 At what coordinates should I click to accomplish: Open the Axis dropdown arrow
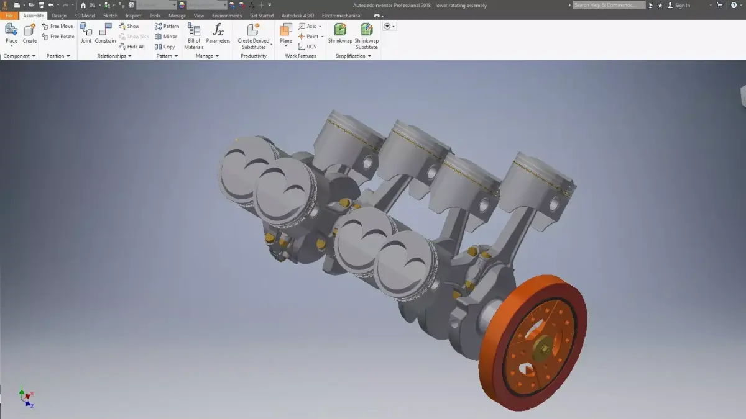pos(321,26)
